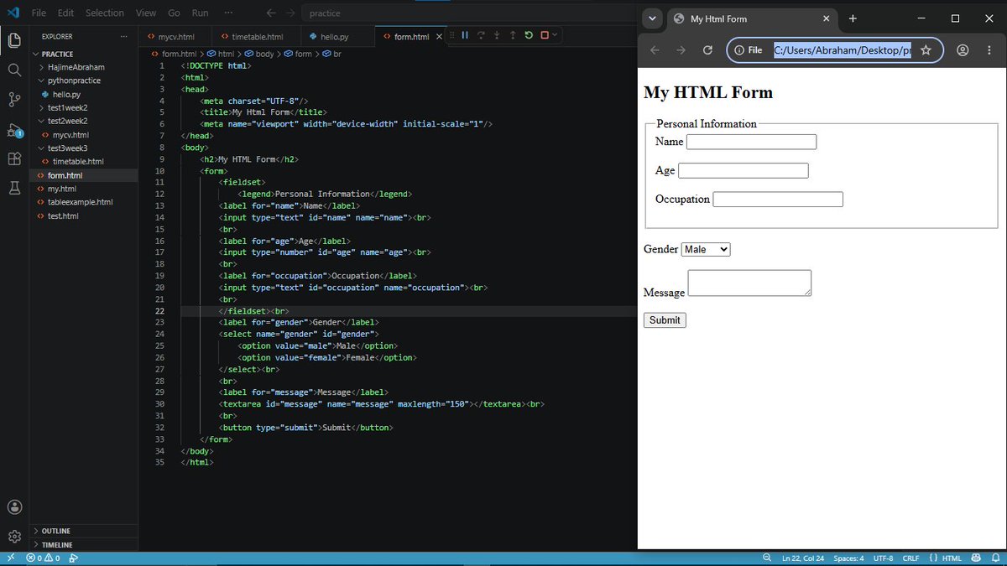Open the Testing flask view
1007x566 pixels.
pyautogui.click(x=14, y=189)
